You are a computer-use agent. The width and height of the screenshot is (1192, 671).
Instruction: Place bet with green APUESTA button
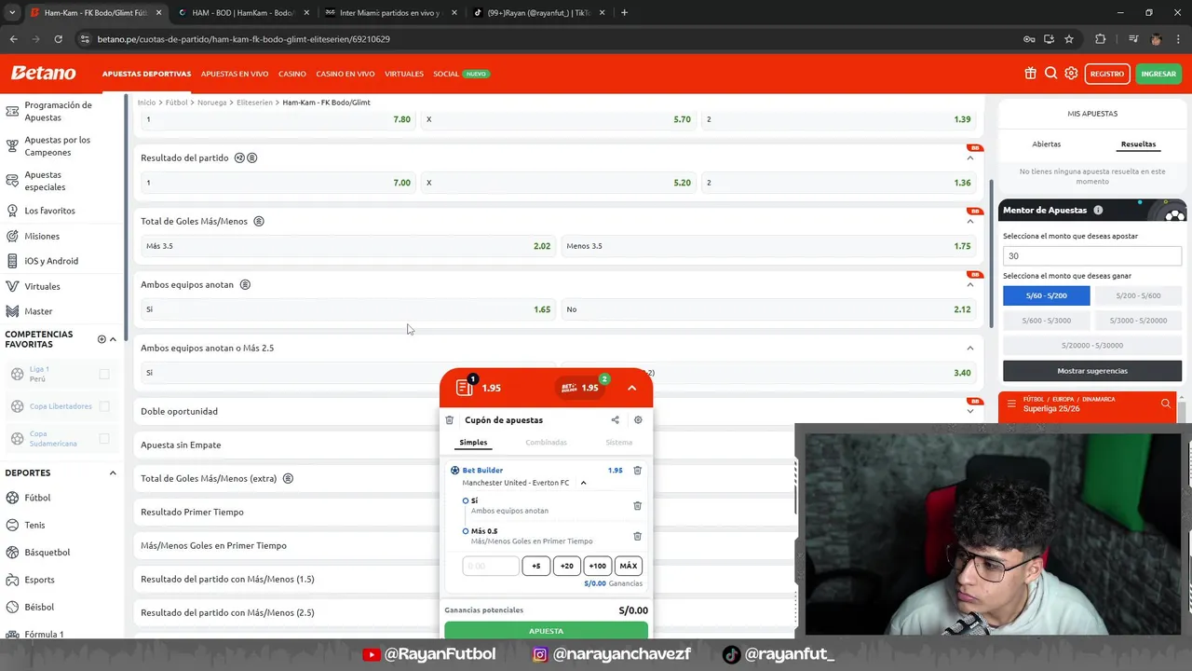click(x=546, y=630)
